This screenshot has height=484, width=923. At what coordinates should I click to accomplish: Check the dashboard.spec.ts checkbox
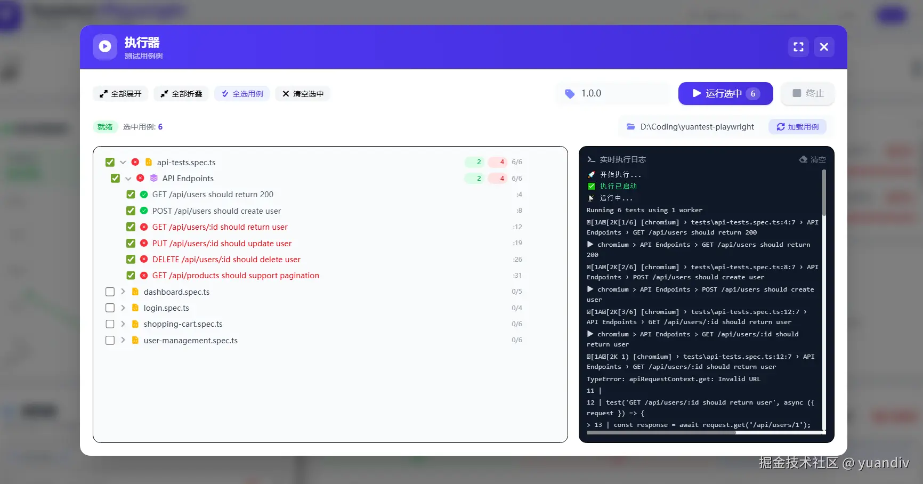(110, 292)
